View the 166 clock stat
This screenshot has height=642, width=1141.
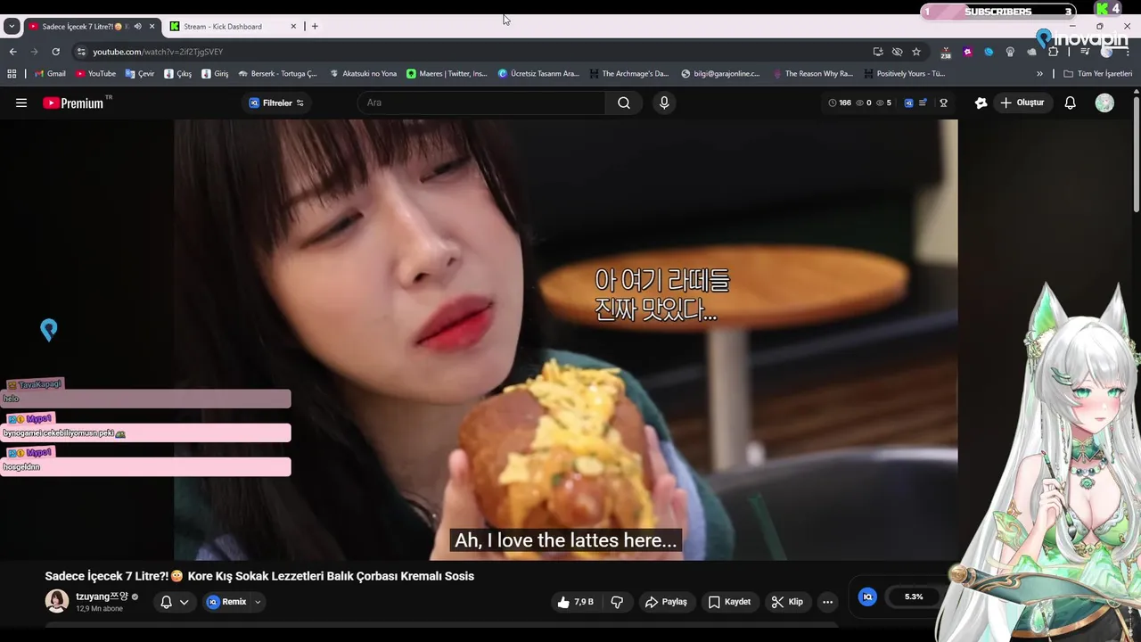click(x=840, y=103)
